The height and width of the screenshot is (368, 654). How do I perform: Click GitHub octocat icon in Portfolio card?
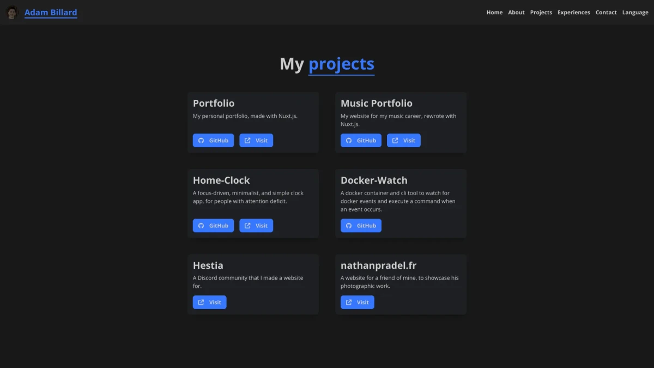click(201, 141)
